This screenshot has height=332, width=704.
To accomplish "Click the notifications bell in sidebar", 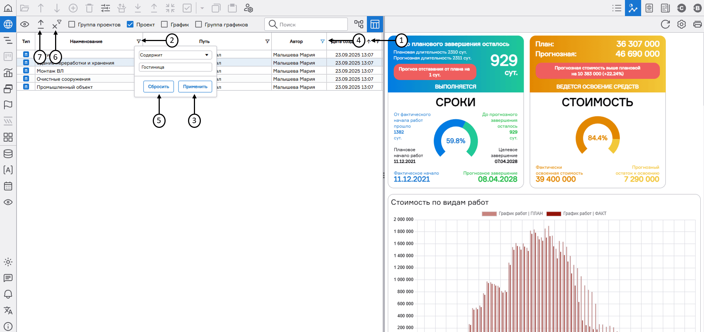I will [x=8, y=294].
